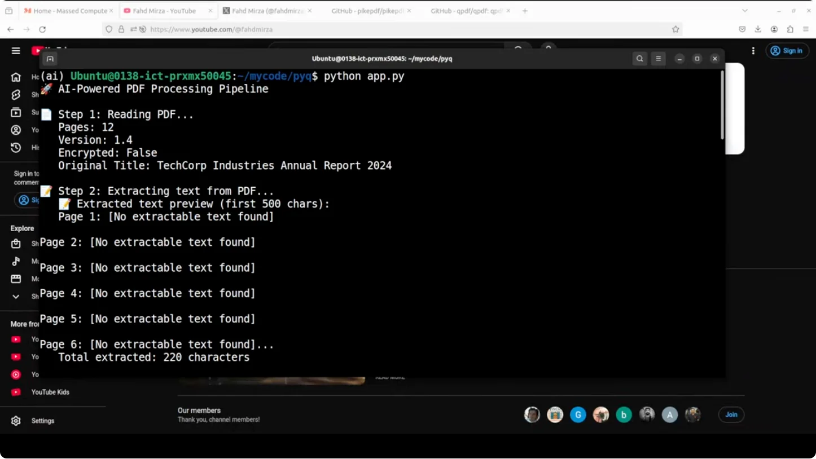Open the Subscriptions sidebar icon
The image size is (816, 459).
point(16,112)
